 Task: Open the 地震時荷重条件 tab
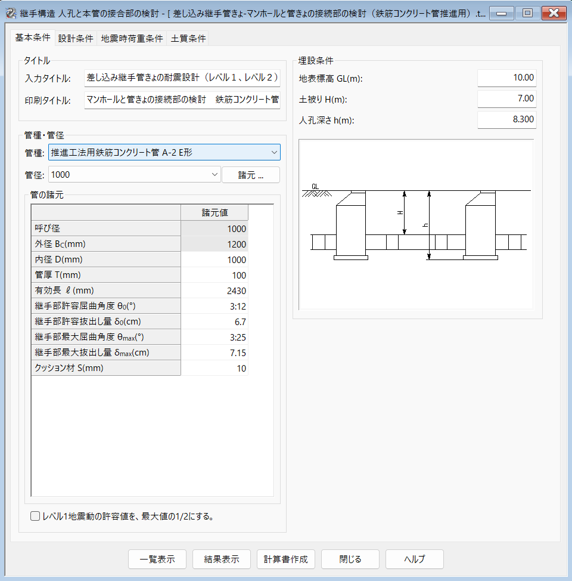(x=132, y=39)
